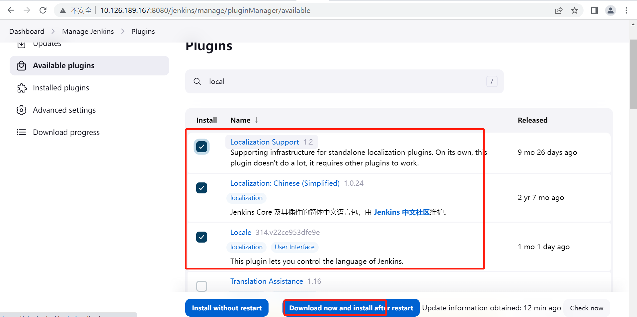Image resolution: width=637 pixels, height=317 pixels.
Task: Click Download now and install after restart
Action: (351, 308)
